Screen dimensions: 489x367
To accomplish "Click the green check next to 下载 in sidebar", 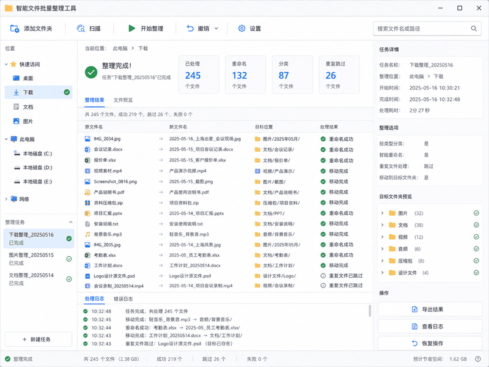I will pos(67,92).
